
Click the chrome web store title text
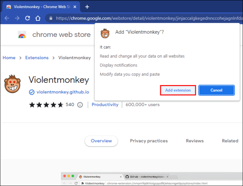tap(61, 34)
